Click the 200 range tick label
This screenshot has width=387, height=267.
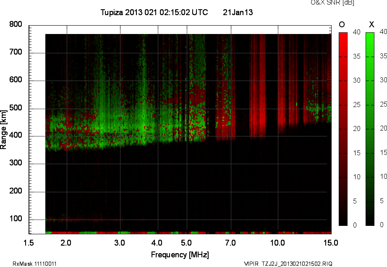pos(16,191)
